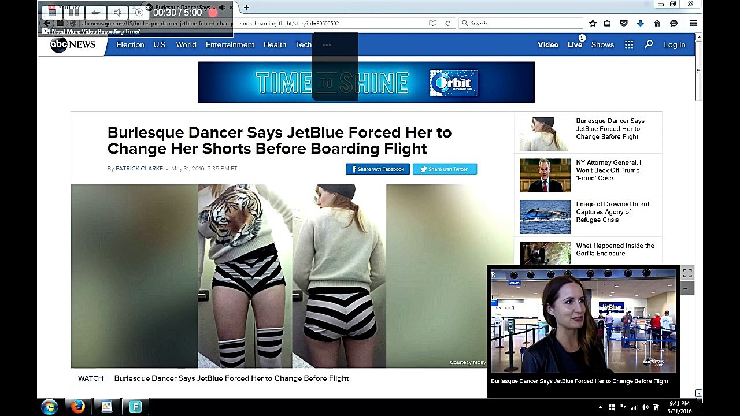Cancel recording with the X circle button
This screenshot has height=416, width=740.
coord(139,12)
